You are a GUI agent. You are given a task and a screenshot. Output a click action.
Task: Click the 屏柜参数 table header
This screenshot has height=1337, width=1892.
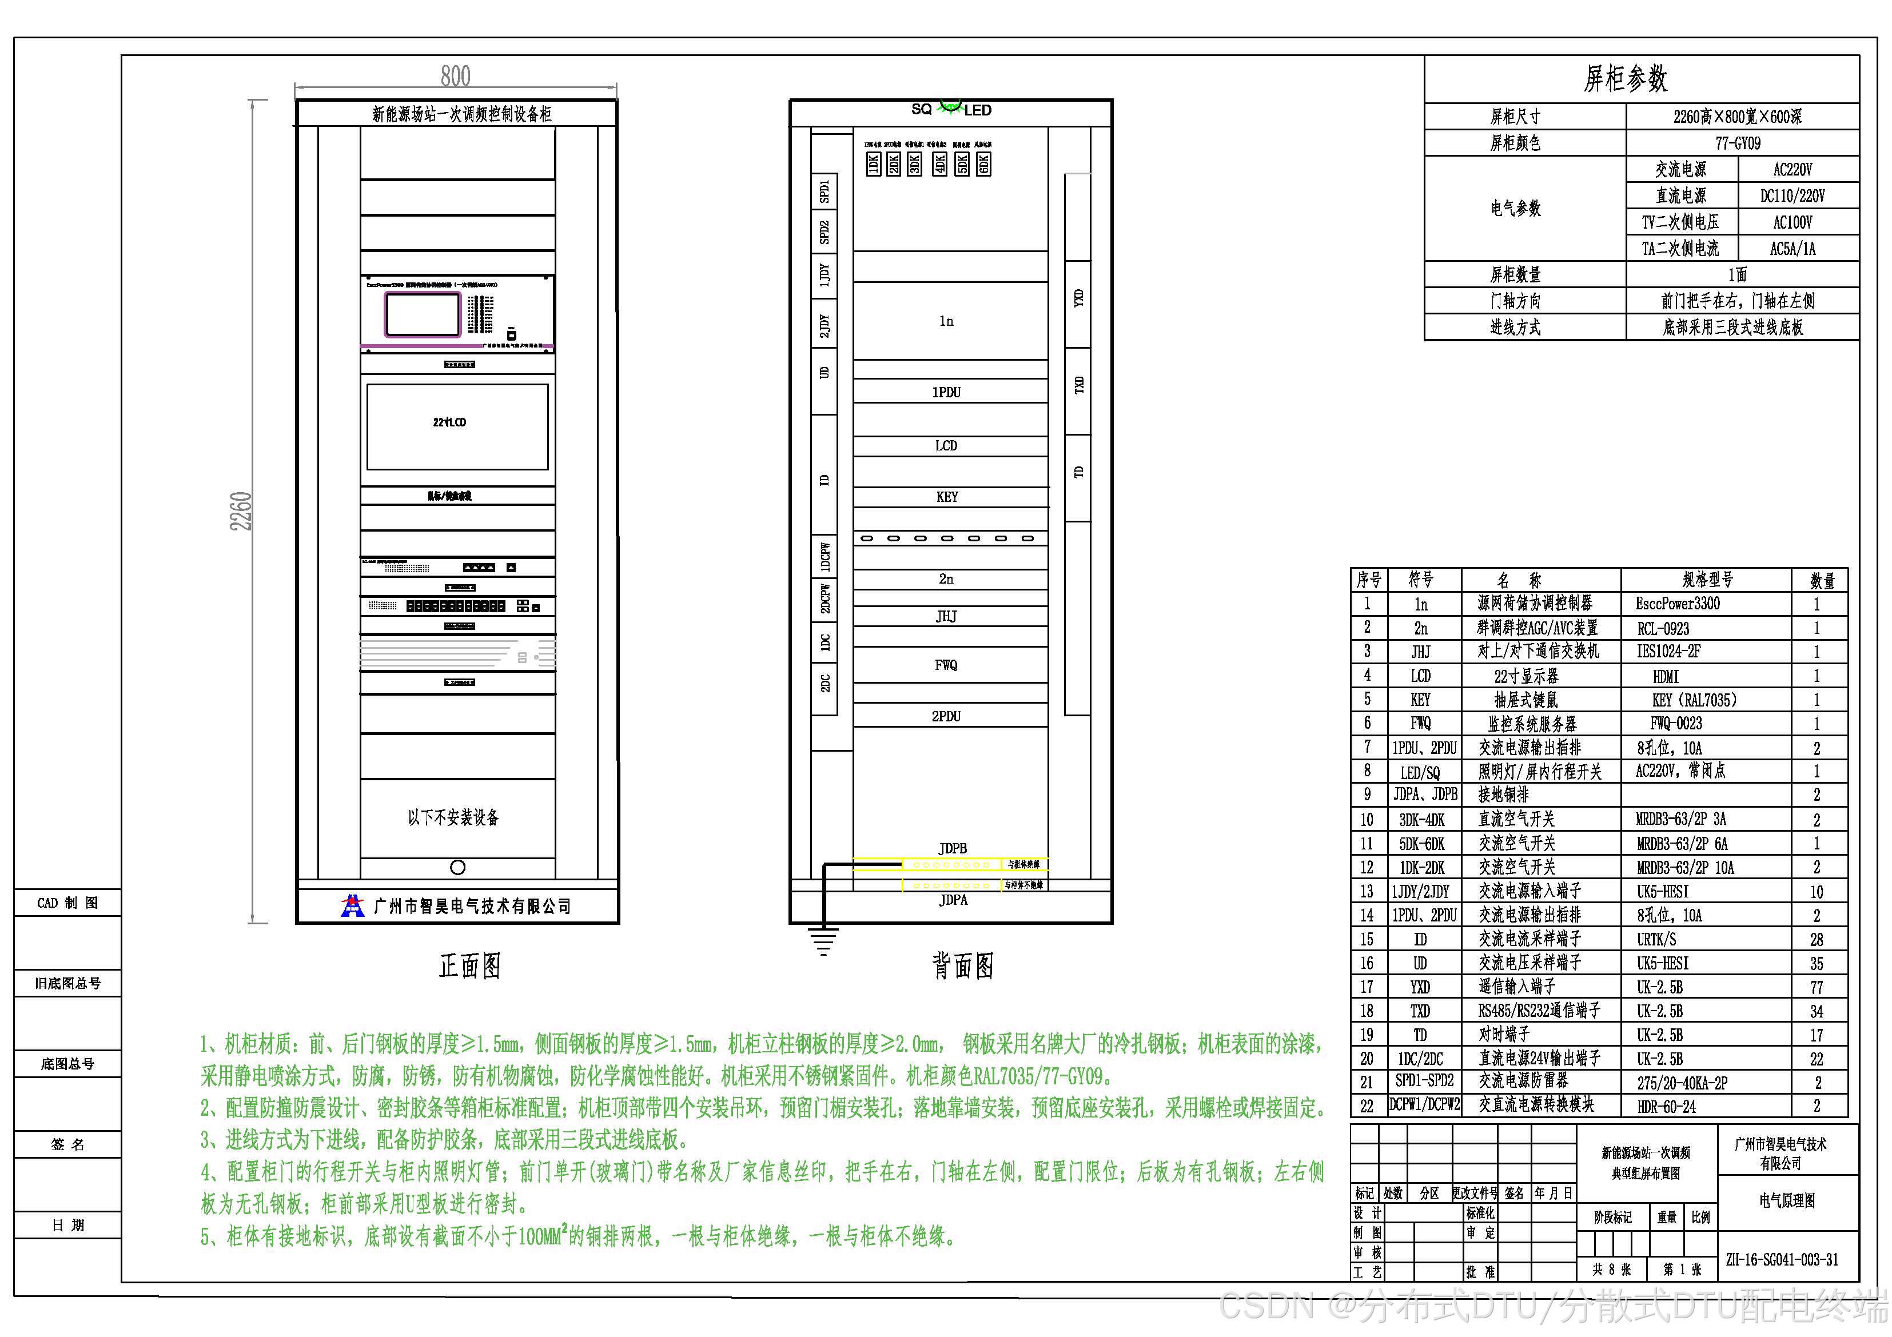pyautogui.click(x=1625, y=79)
